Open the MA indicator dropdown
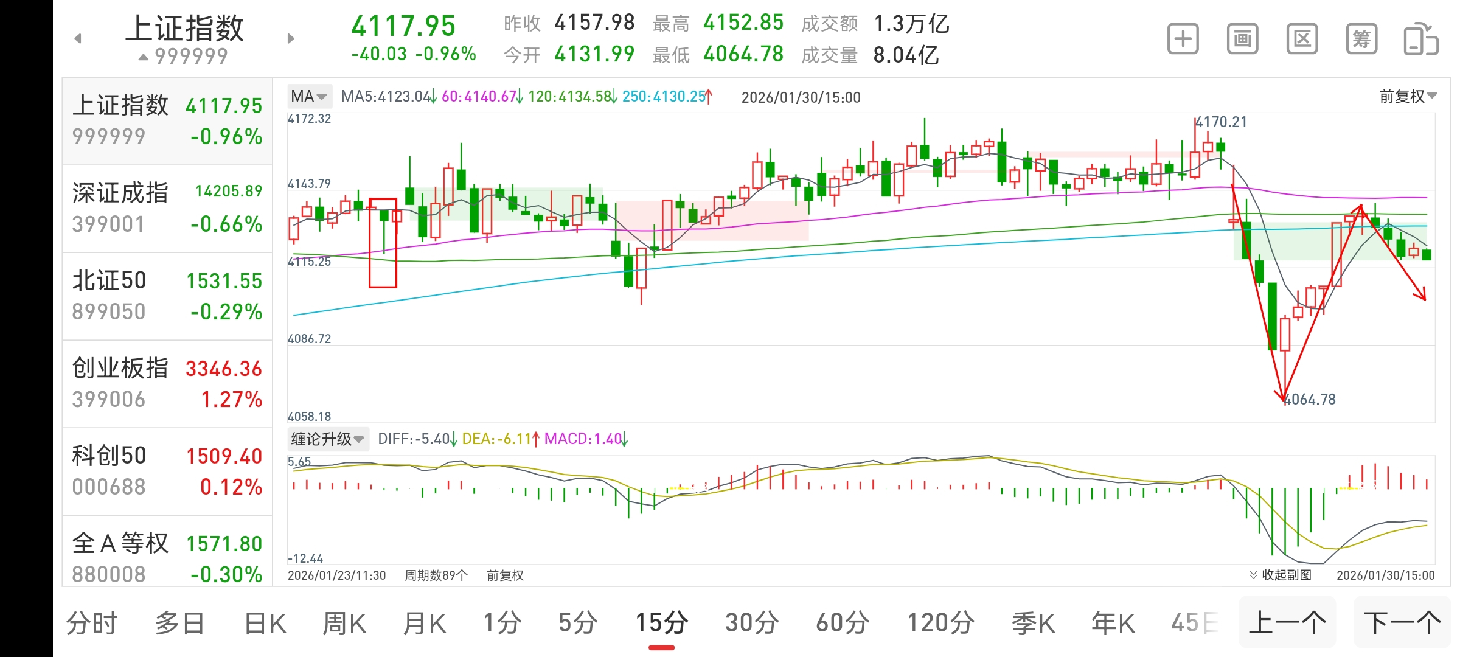1460x657 pixels. (309, 96)
